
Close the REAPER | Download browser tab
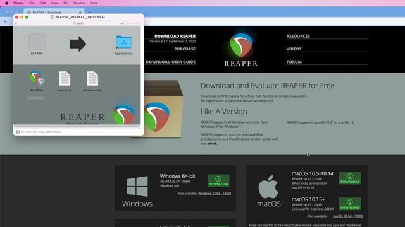80,13
